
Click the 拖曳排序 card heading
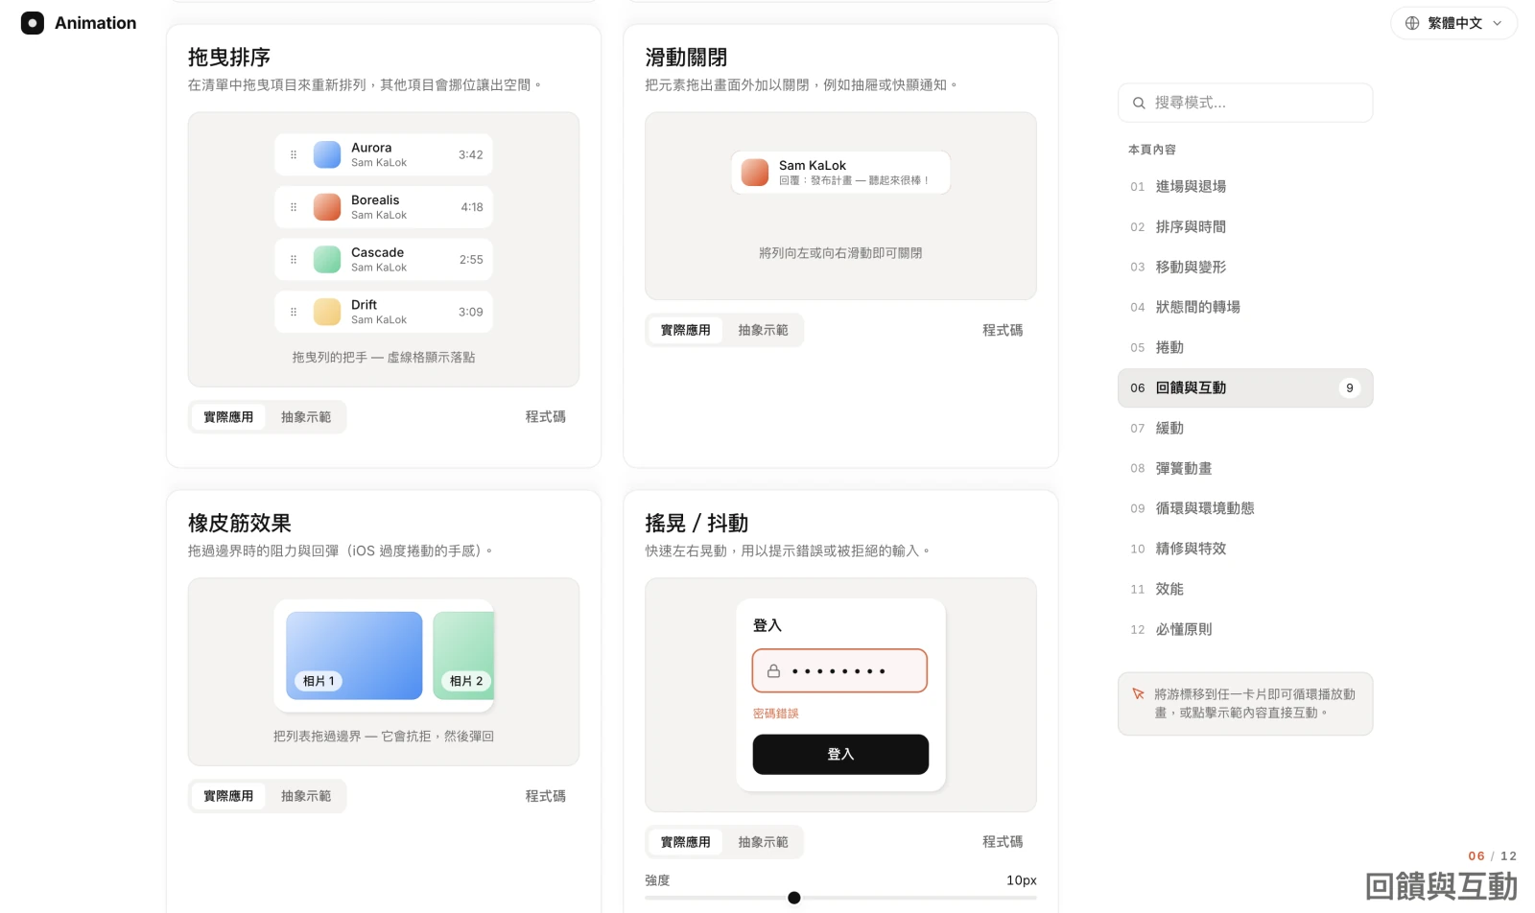(229, 58)
